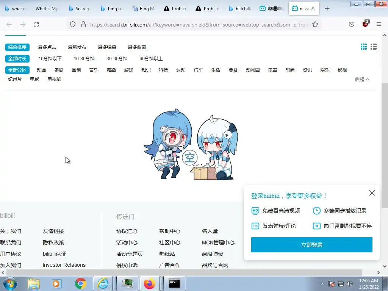388x291 pixels.
Task: Open Firefox hamburger menu
Action: [x=379, y=24]
